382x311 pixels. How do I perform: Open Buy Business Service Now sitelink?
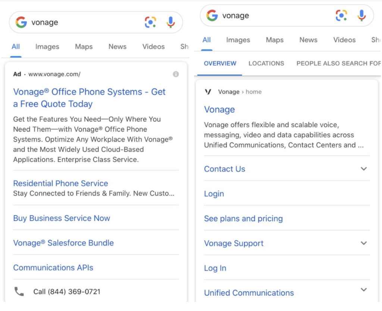click(x=62, y=218)
